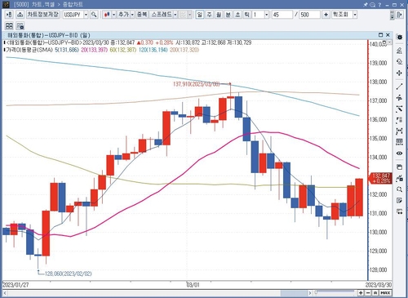The width and height of the screenshot is (408, 298).
Task: Click the candlestick chart type icon
Action: (107, 15)
